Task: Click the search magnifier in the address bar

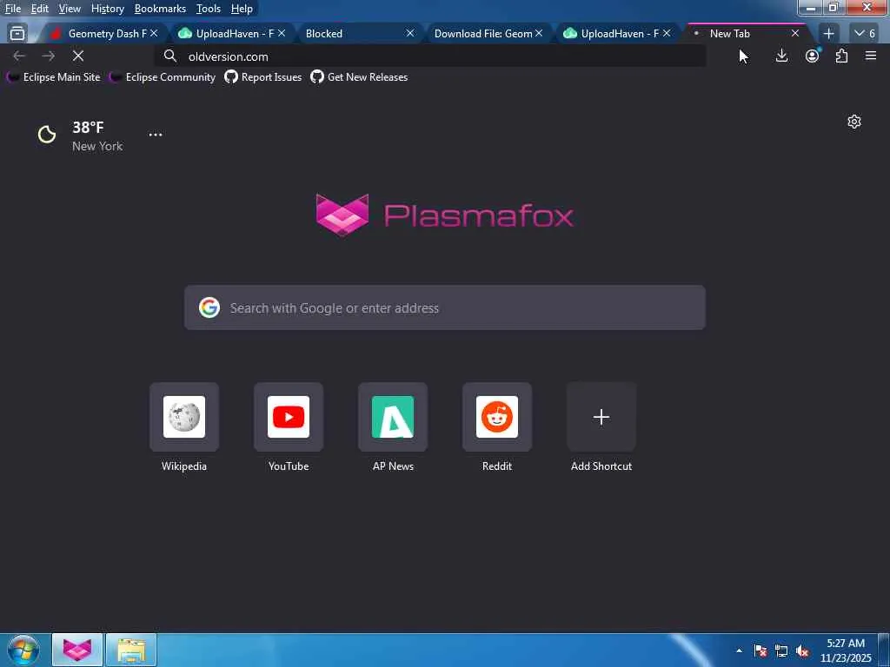Action: pos(169,56)
